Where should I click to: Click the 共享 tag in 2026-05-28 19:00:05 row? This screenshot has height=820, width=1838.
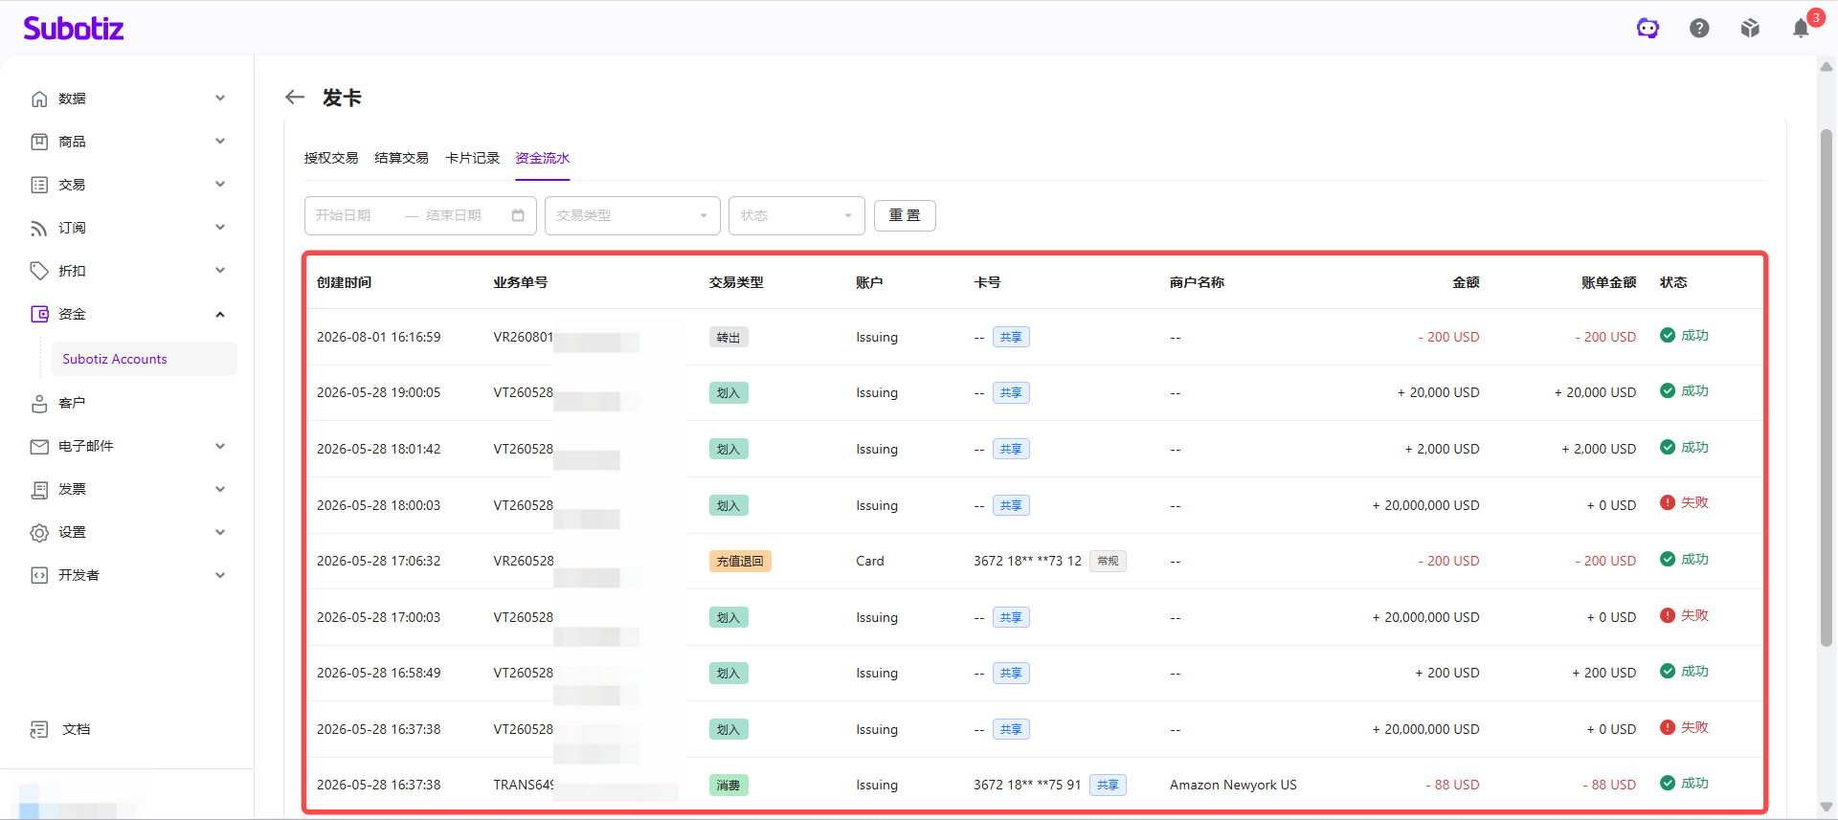pos(1011,392)
